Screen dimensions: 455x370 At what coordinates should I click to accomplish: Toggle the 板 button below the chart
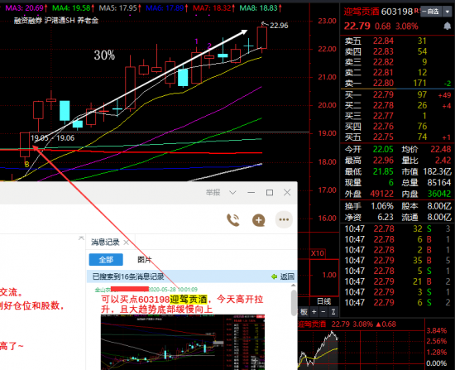coord(304,312)
